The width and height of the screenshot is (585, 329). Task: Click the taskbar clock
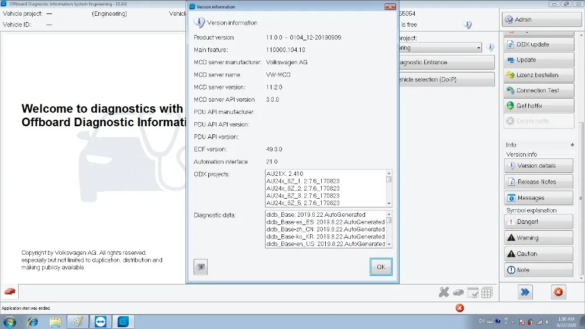[x=566, y=322]
